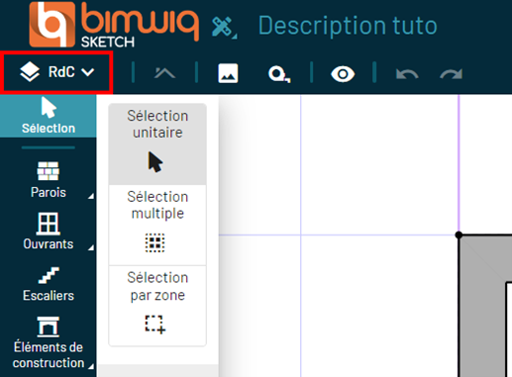512x377 pixels.
Task: Insert a background image via picture icon
Action: click(x=228, y=73)
